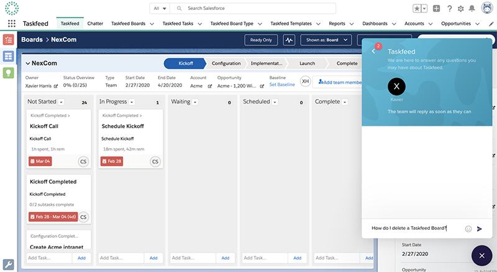Open the search scope All dropdown
Screen dimensions: 497x272
tap(160, 9)
